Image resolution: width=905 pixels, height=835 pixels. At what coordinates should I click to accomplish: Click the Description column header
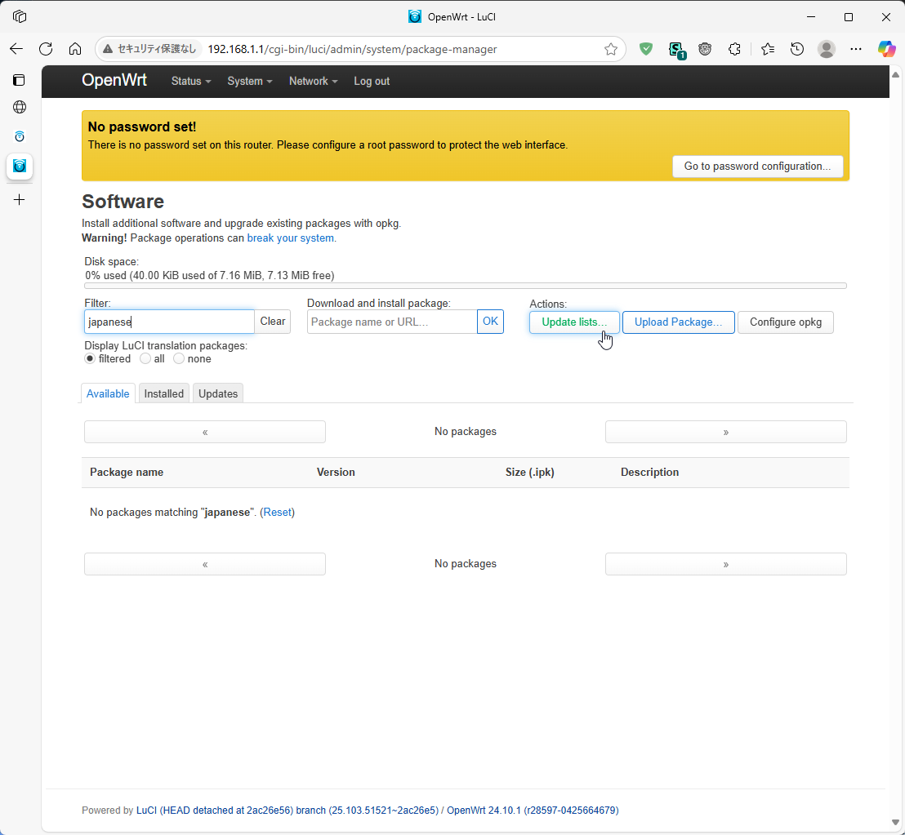point(650,473)
